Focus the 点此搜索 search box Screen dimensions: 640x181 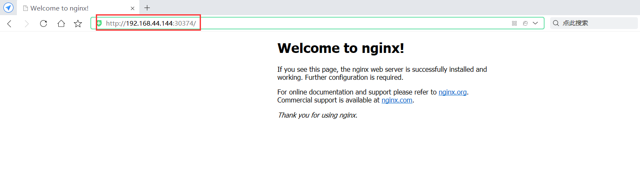coord(594,23)
